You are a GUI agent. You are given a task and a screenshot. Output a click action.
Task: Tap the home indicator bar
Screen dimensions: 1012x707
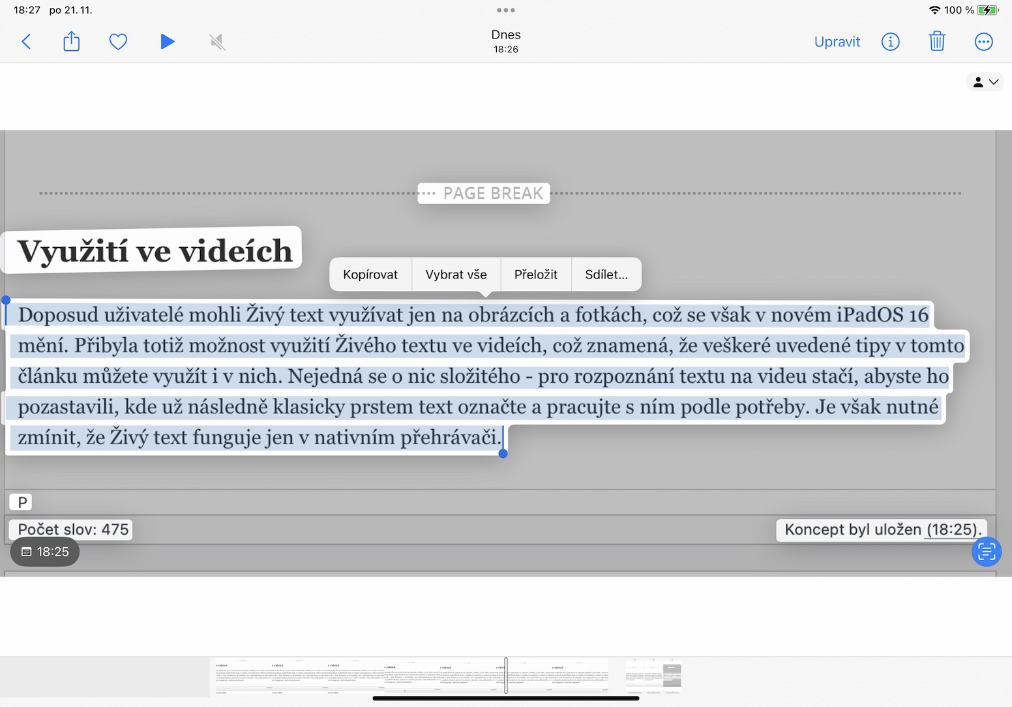tap(506, 698)
